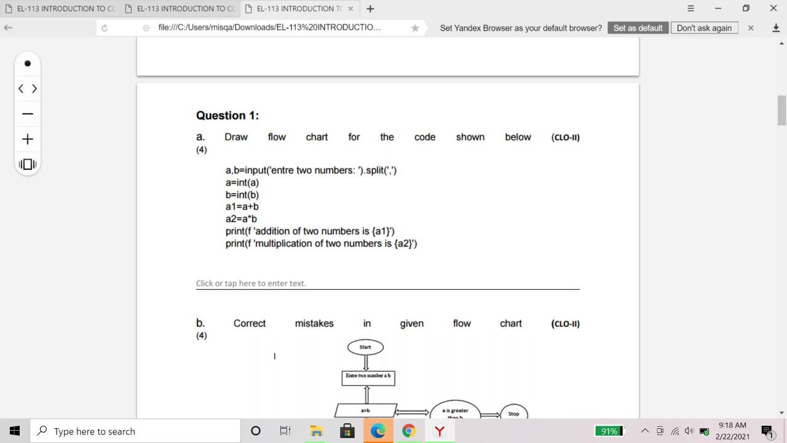Expand hidden icons in the system tray

[x=644, y=431]
